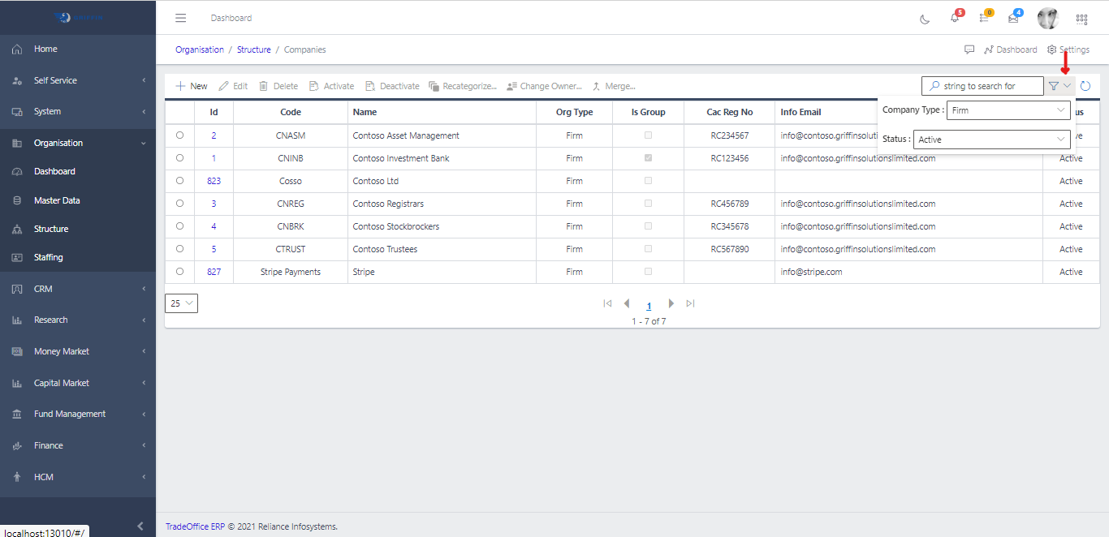Open the notifications bell icon
This screenshot has width=1109, height=537.
coord(955,18)
